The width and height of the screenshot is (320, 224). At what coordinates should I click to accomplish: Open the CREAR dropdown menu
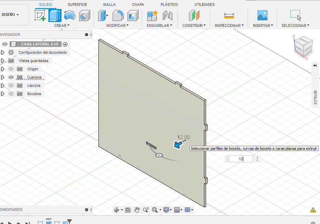62,26
